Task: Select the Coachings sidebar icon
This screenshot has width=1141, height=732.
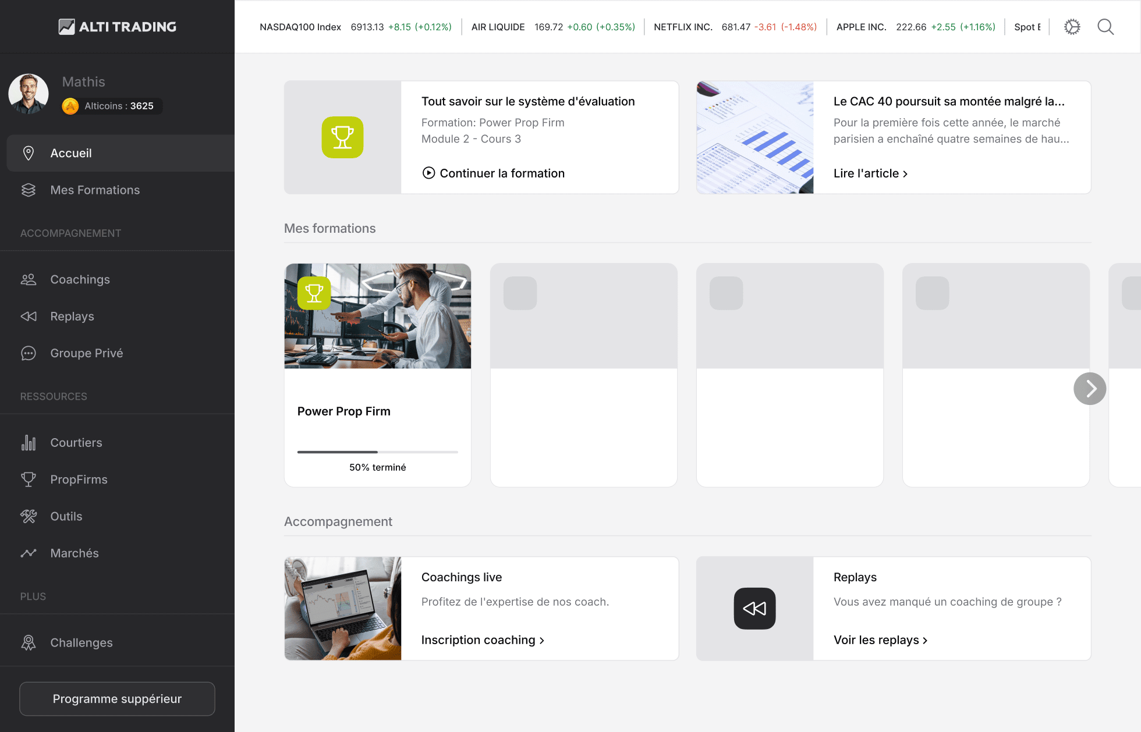Action: click(x=28, y=279)
